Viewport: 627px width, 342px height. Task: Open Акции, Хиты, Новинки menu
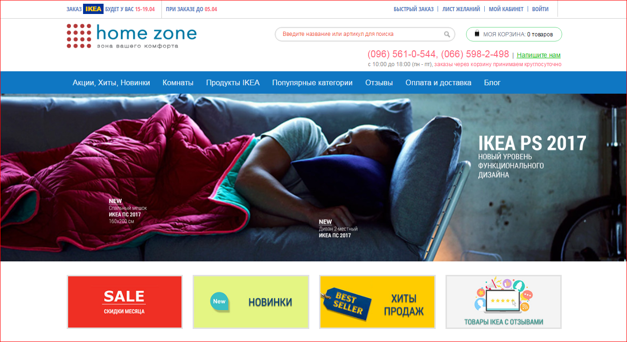tap(111, 82)
